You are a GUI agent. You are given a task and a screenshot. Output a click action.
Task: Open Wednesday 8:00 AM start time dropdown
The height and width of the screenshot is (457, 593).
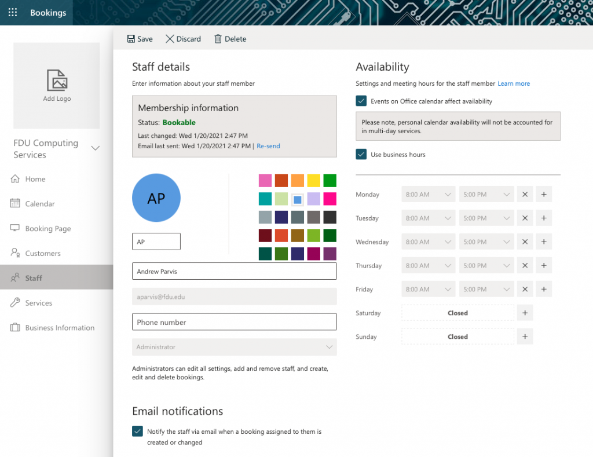pyautogui.click(x=429, y=242)
